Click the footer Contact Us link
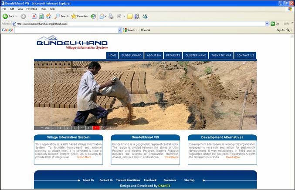The width and height of the screenshot is (295, 190). click(106, 180)
